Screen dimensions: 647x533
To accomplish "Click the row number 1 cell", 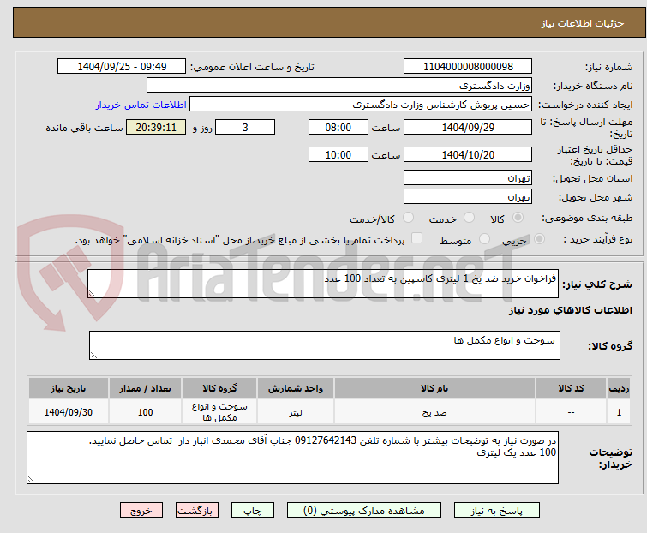I will pos(619,412).
